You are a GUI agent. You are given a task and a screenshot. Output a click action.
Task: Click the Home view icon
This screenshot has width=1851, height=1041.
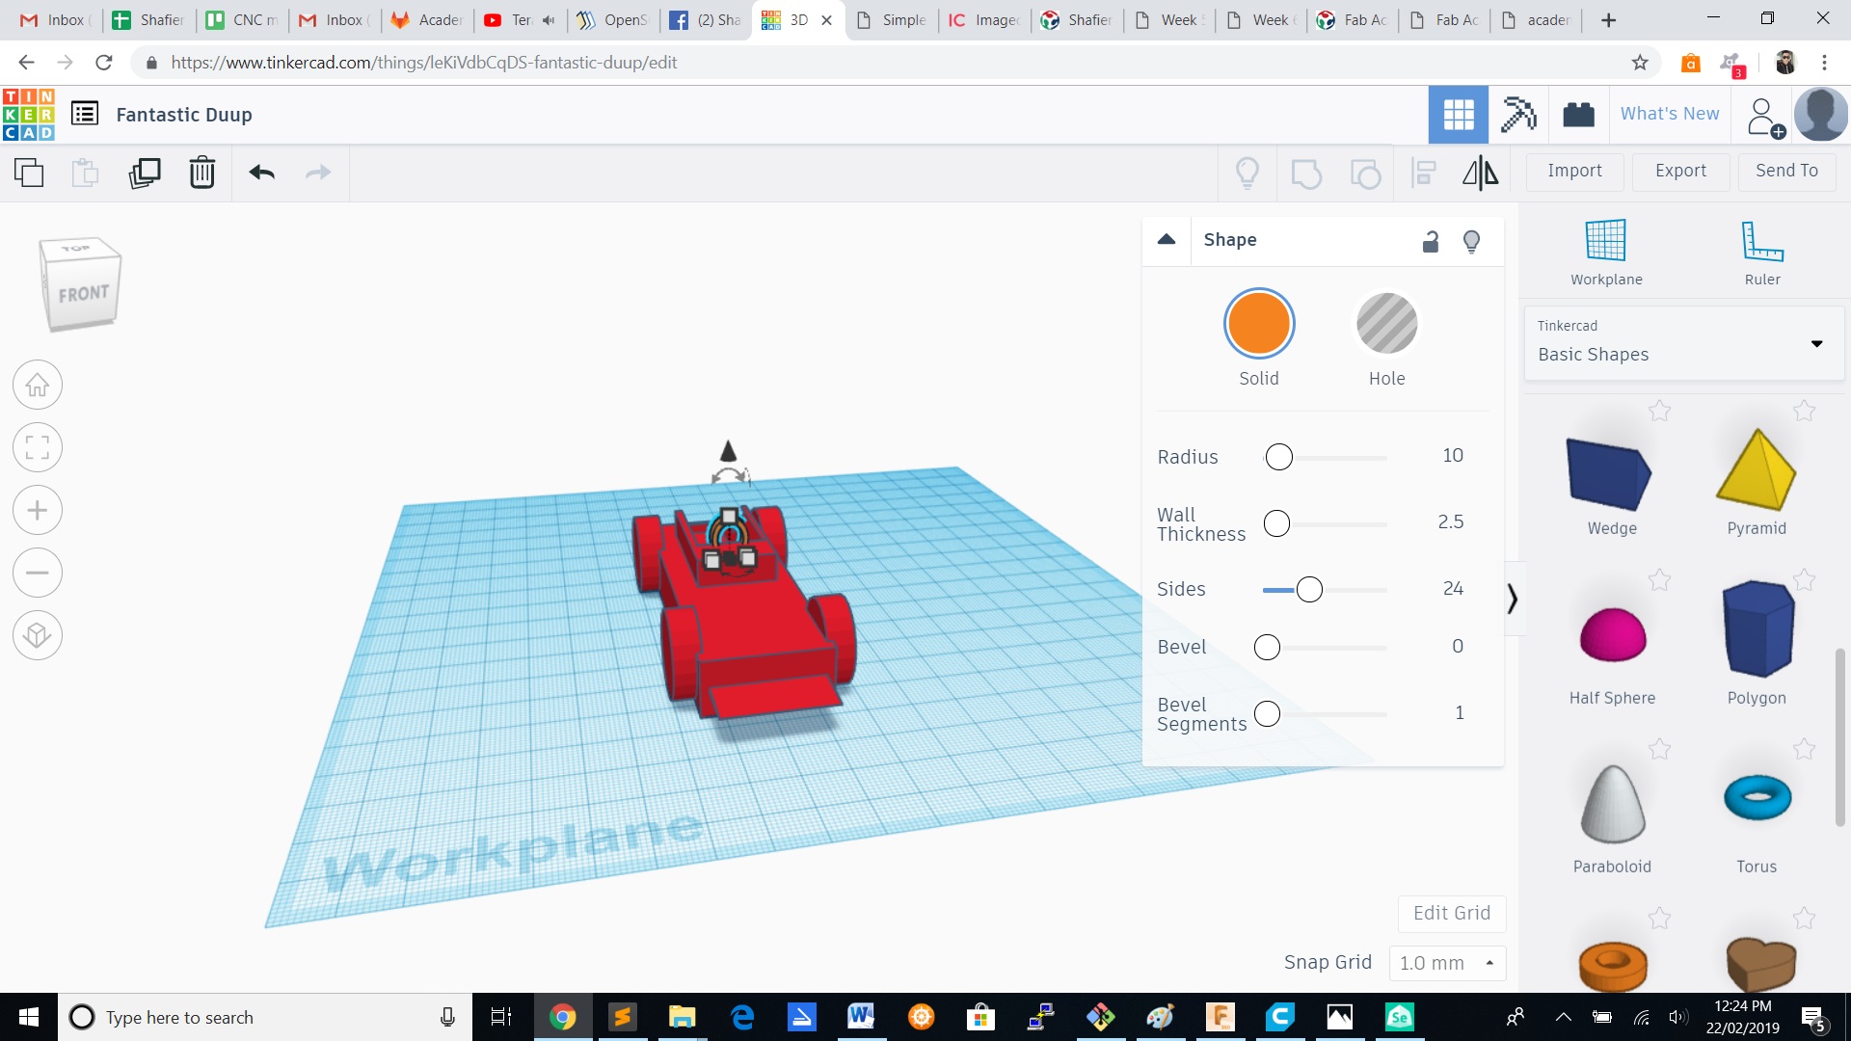tap(38, 386)
